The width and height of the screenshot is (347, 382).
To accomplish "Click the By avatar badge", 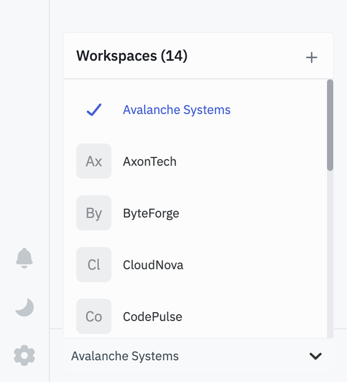I will (93, 213).
